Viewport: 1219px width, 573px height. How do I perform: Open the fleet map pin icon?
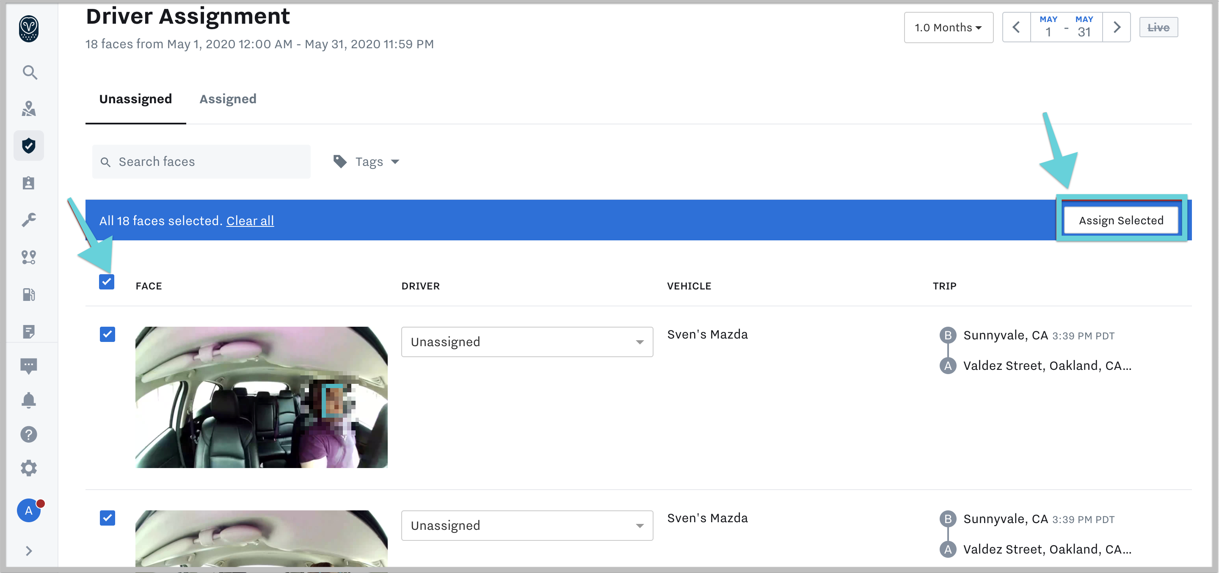(x=29, y=109)
